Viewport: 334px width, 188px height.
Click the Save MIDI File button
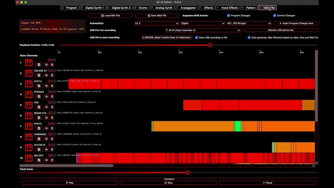tap(157, 15)
